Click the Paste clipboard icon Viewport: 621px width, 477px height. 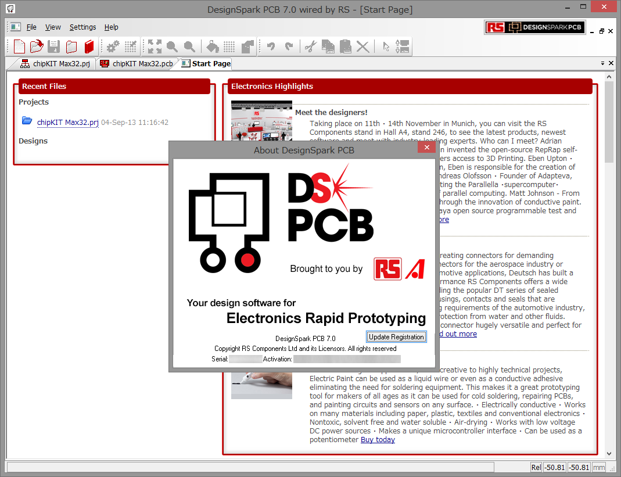point(345,46)
